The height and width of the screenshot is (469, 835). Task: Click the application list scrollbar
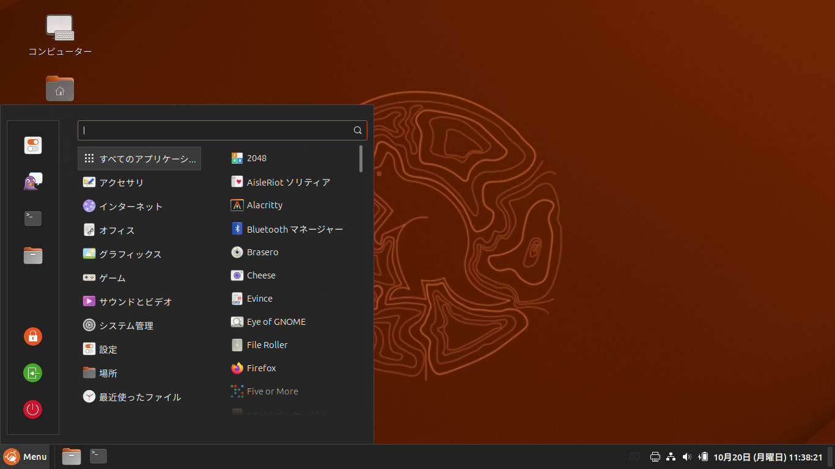[x=361, y=159]
